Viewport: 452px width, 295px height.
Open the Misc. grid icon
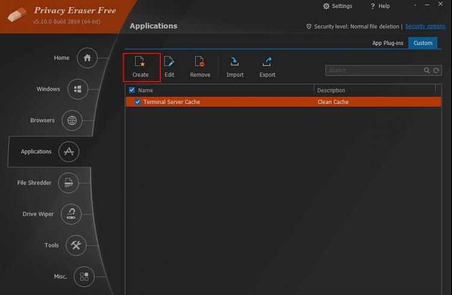pos(84,276)
